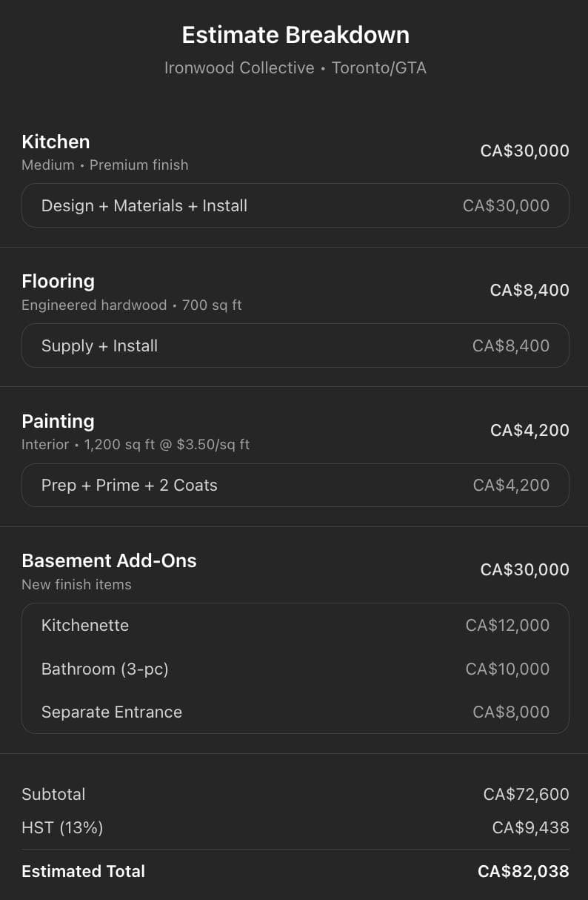Select the Ironwood Collective Toronto/GTA subtitle
588x900 pixels.
[x=295, y=68]
